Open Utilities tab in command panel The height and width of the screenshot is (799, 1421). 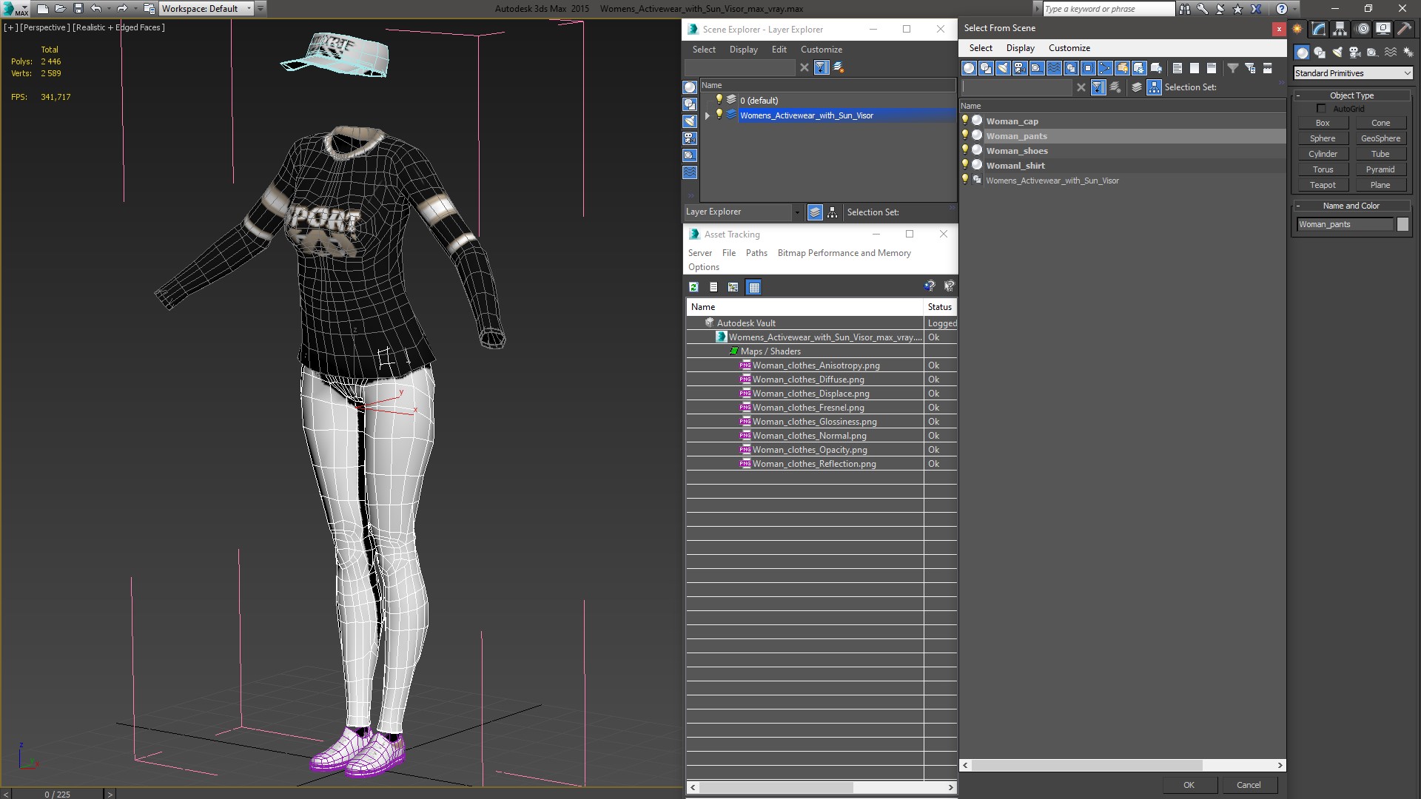pyautogui.click(x=1404, y=29)
